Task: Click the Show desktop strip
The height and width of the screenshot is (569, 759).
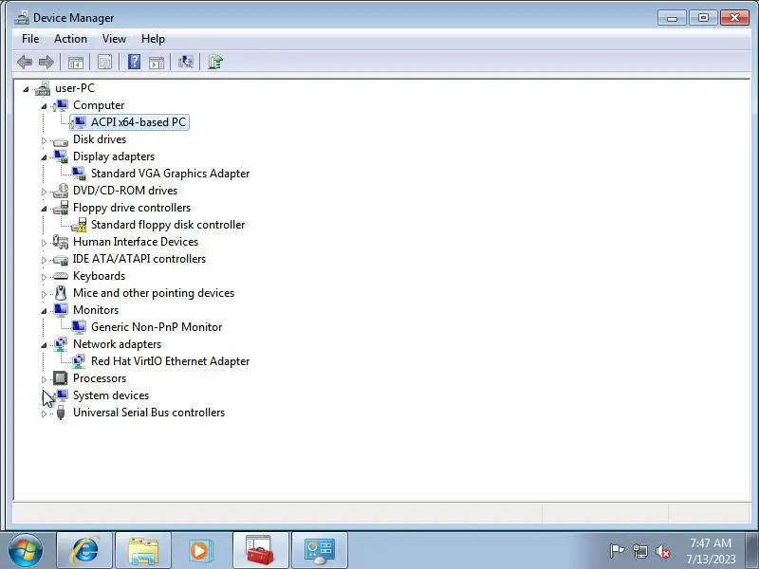Action: click(x=751, y=550)
